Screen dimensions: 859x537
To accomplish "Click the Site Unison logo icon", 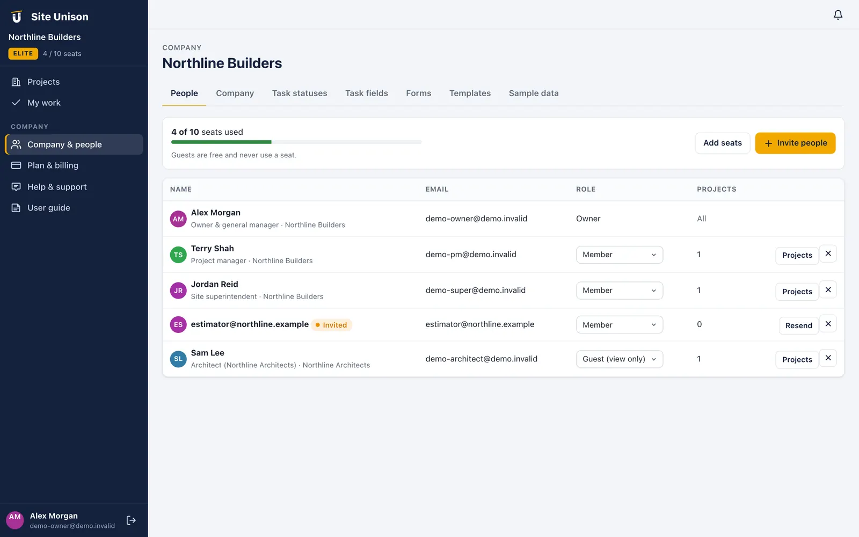I will pyautogui.click(x=17, y=17).
